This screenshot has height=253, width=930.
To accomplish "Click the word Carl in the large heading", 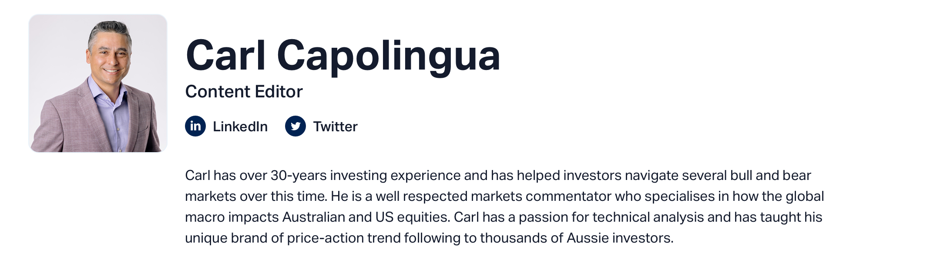I will click(225, 55).
